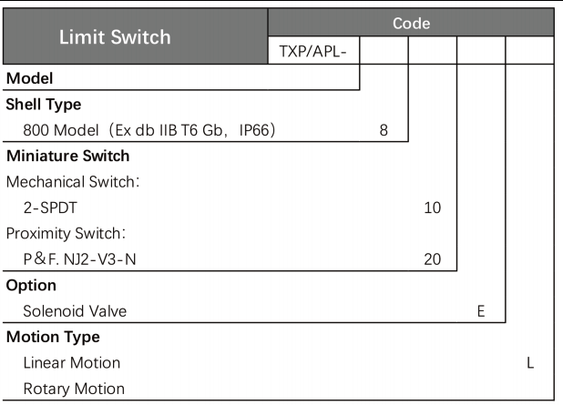The image size is (563, 405).
Task: Click code 10 for 2-SPDT
Action: pyautogui.click(x=433, y=208)
